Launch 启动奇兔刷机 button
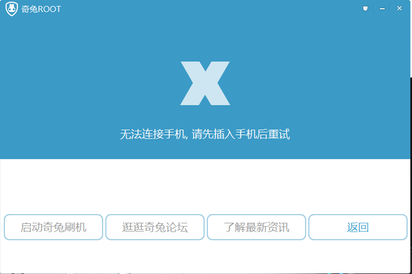The height and width of the screenshot is (274, 412). (x=53, y=227)
